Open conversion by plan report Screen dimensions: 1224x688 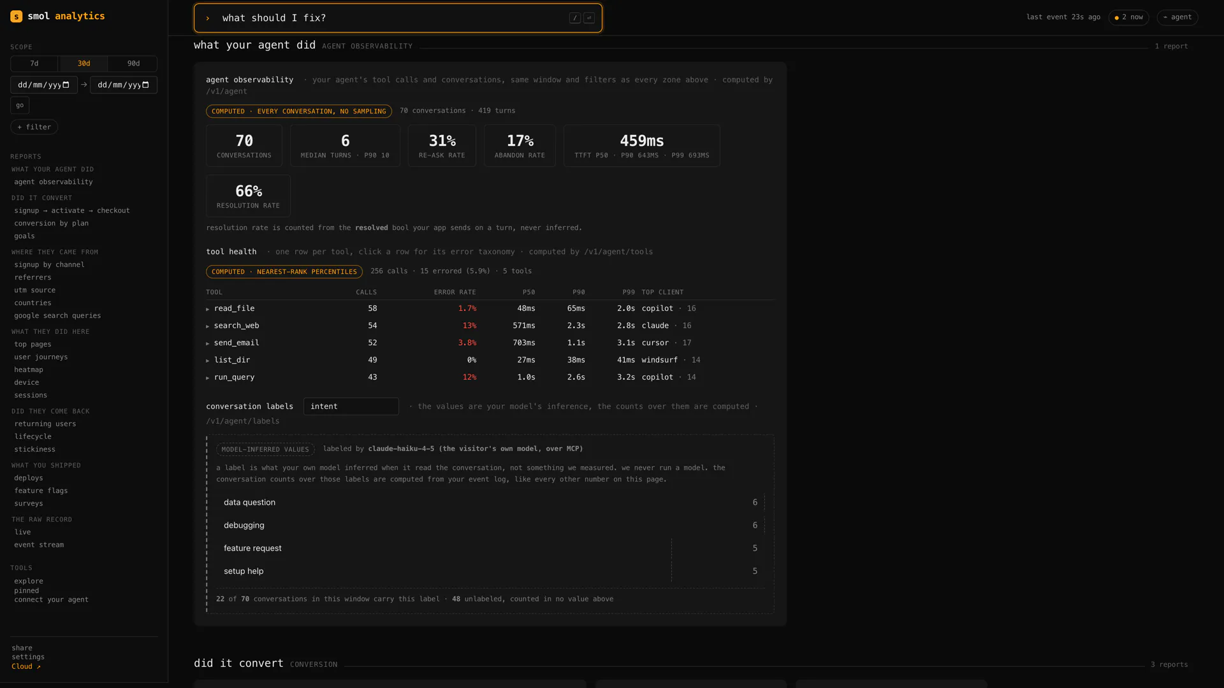(x=52, y=224)
